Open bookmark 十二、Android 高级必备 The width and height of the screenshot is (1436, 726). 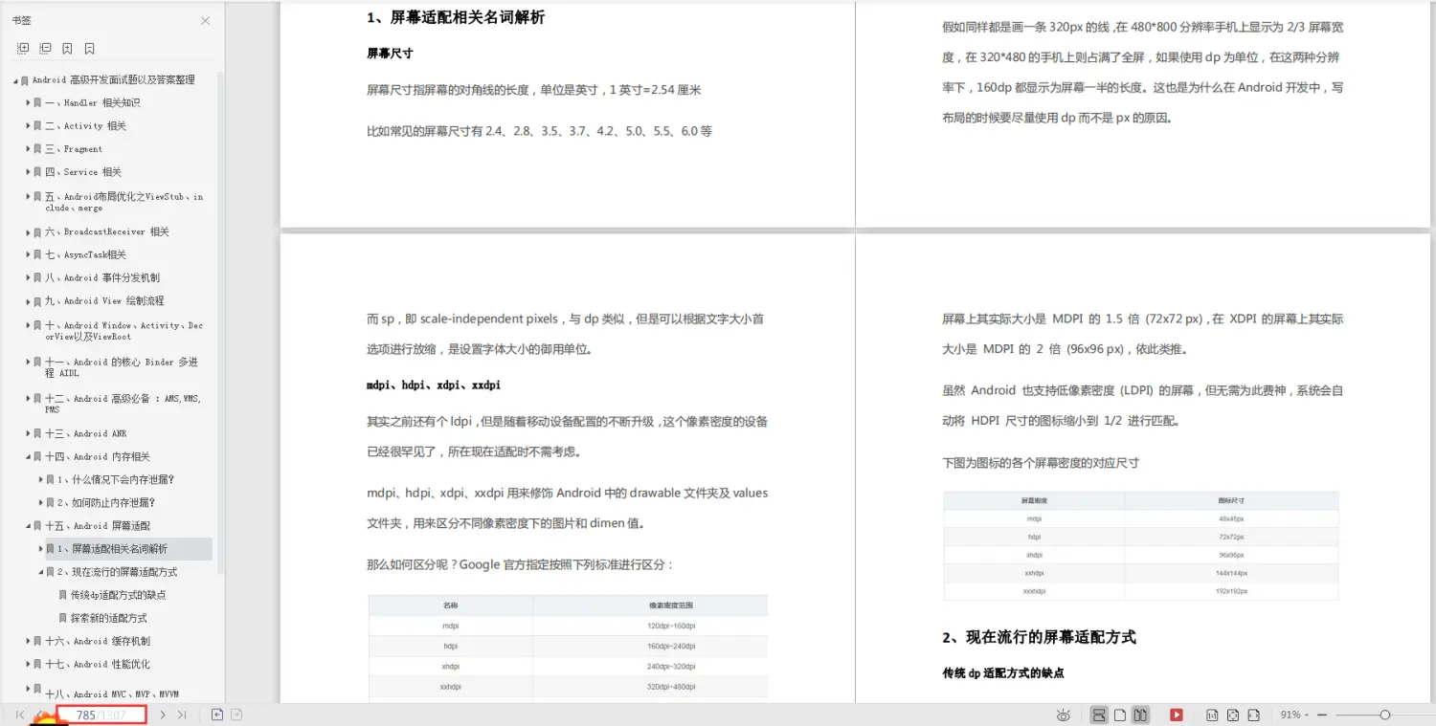pos(123,404)
